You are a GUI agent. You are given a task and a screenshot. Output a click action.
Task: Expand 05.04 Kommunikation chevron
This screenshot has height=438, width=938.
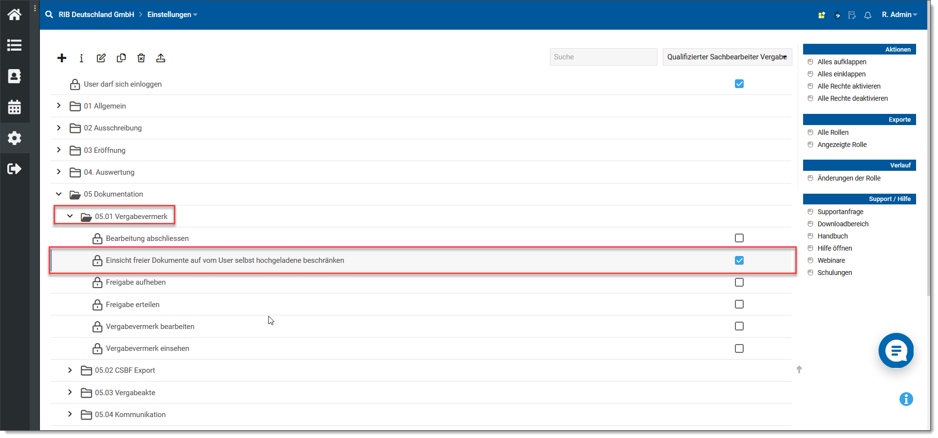(x=70, y=414)
